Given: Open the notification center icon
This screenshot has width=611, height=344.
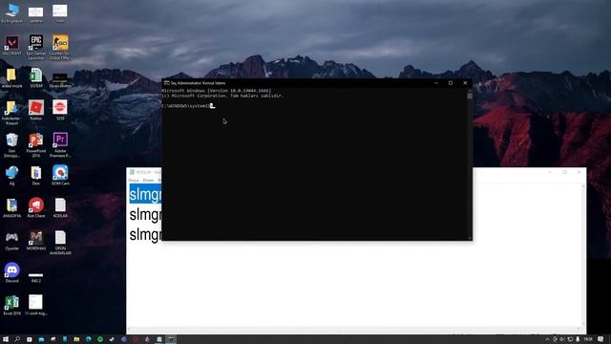Looking at the screenshot, I should coord(600,339).
